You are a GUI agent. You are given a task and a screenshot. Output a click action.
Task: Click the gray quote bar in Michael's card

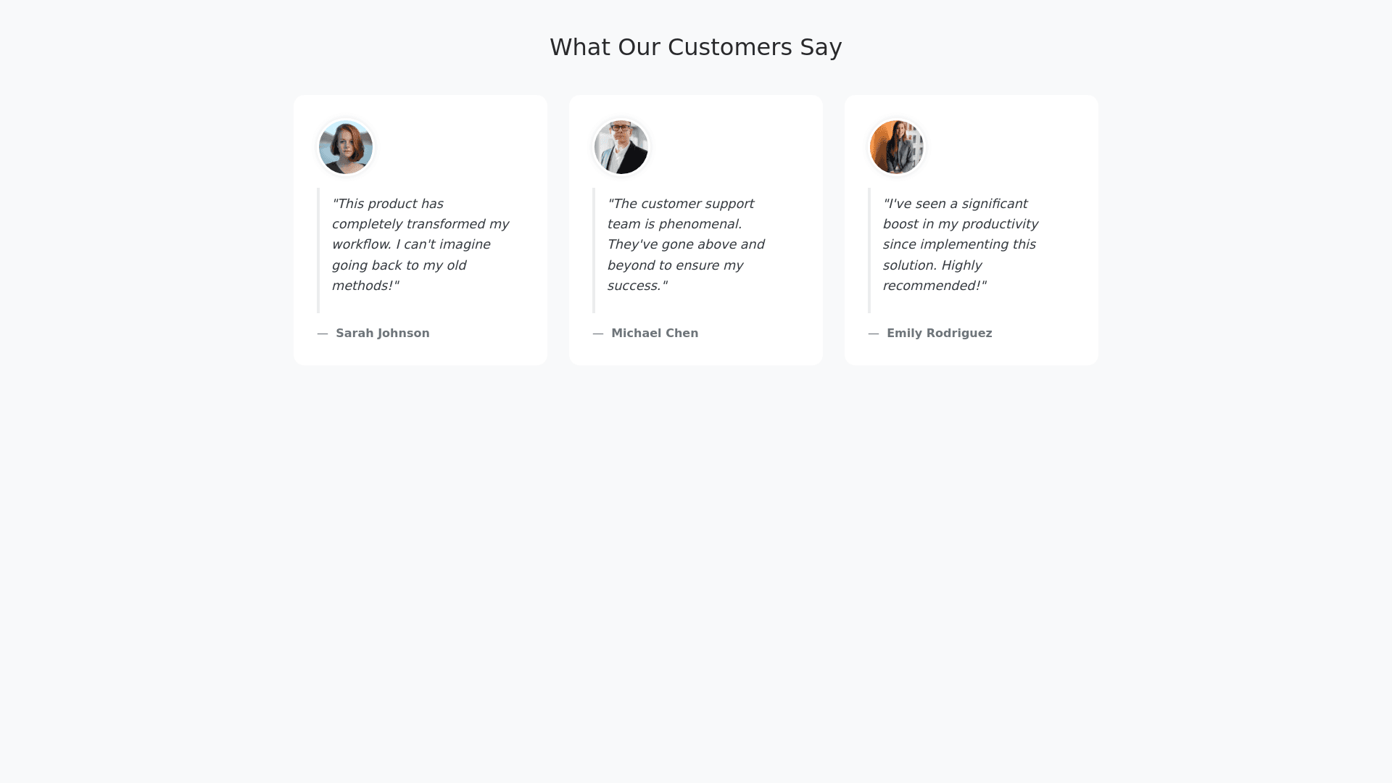point(594,250)
